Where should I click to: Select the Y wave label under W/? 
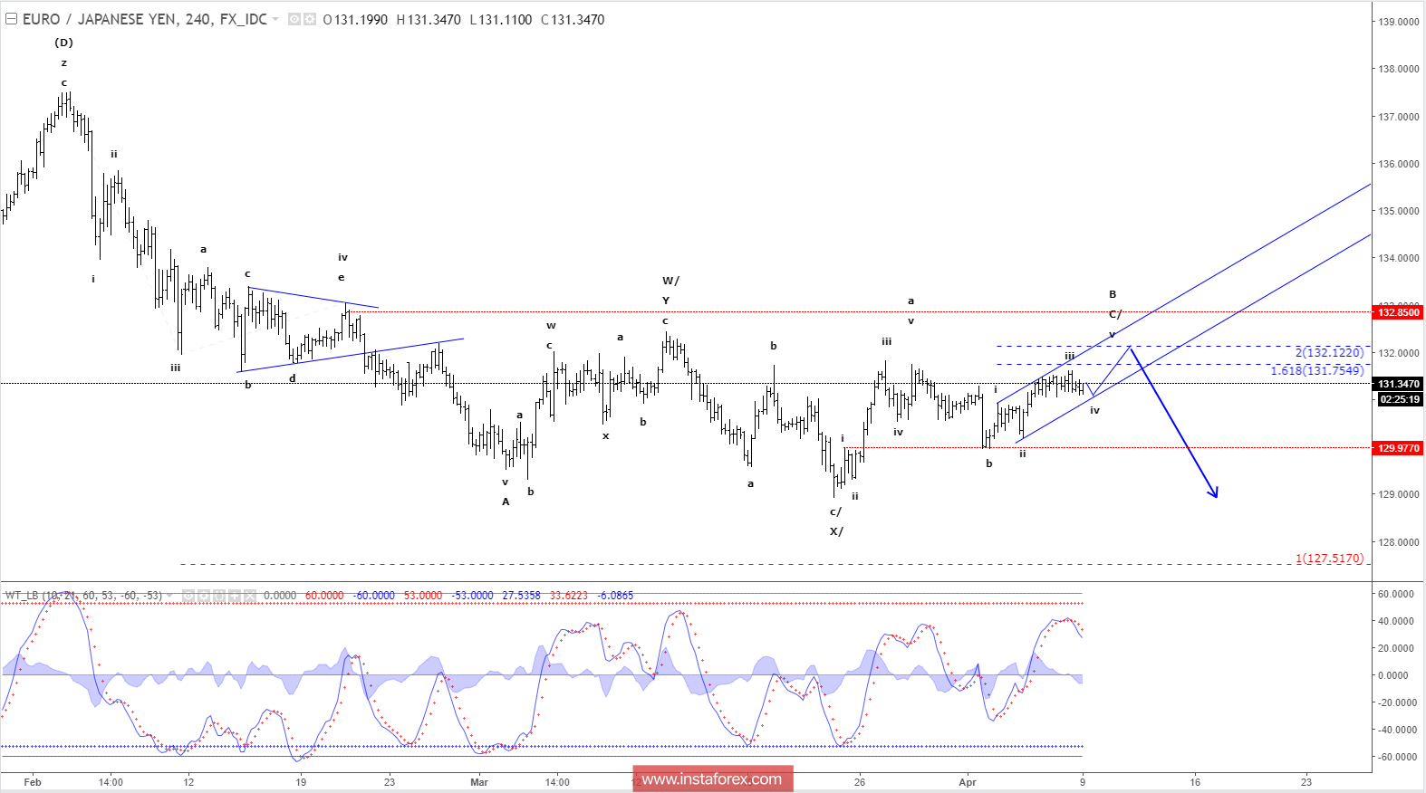pos(666,301)
